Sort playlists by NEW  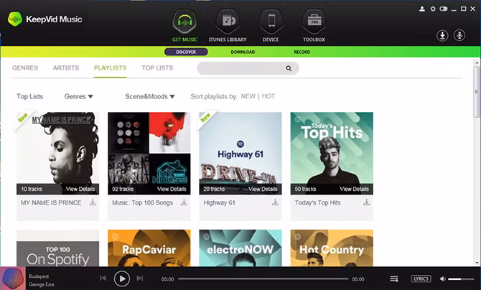click(x=248, y=96)
